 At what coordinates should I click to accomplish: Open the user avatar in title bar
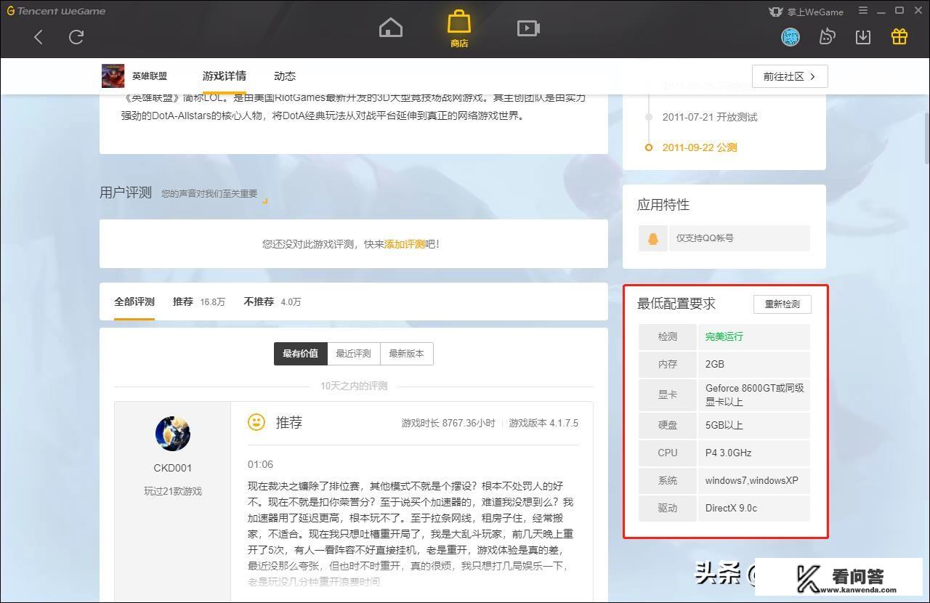[x=790, y=37]
